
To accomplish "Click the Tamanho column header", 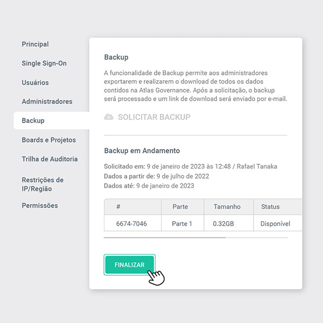I will click(226, 207).
